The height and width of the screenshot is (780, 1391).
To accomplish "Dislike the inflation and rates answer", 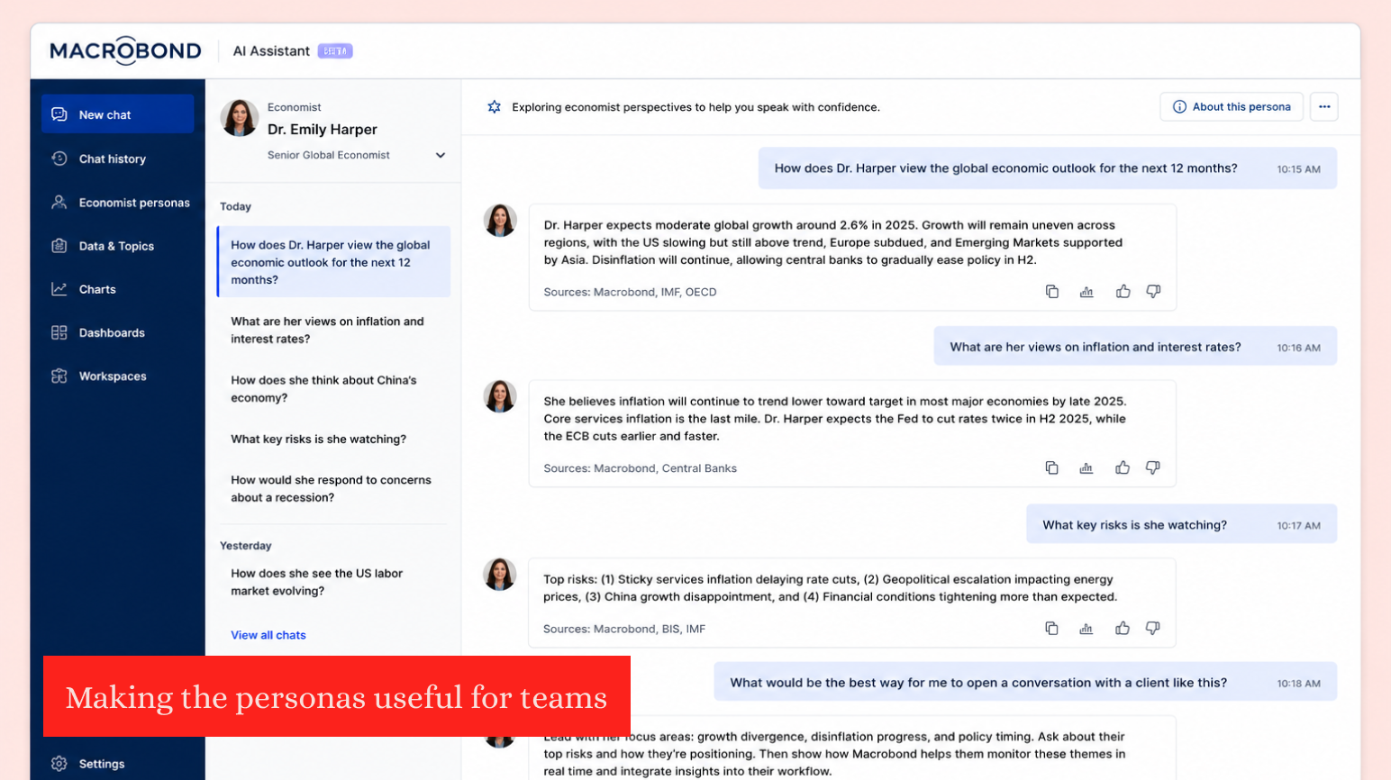I will click(1153, 467).
